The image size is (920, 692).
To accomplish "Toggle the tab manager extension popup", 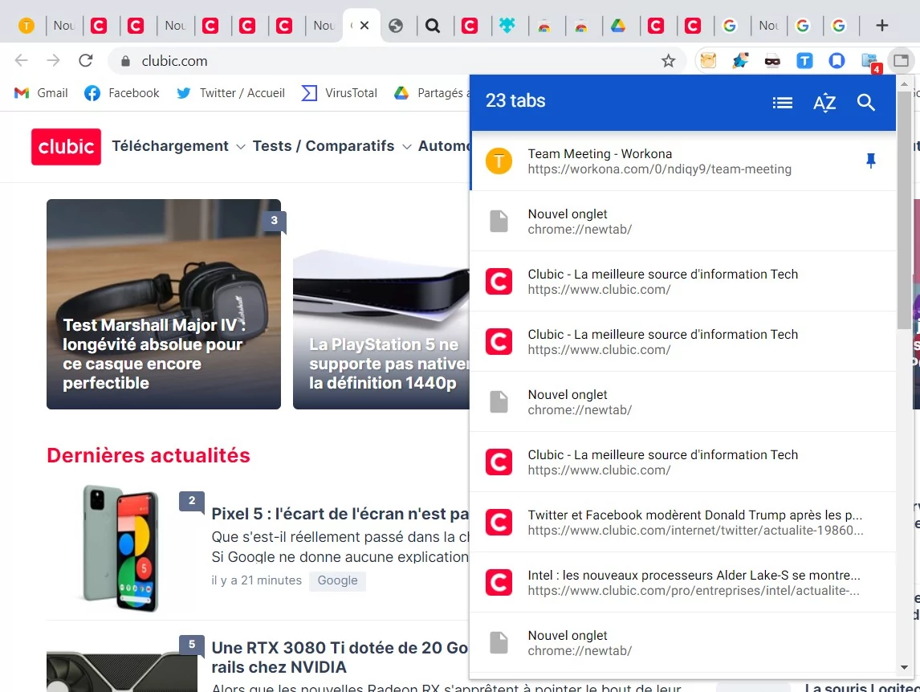I will [902, 60].
